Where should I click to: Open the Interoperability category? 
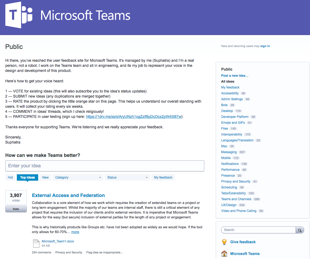click(231, 134)
